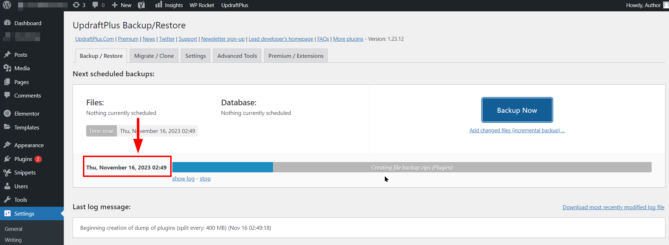Image resolution: width=669 pixels, height=245 pixels.
Task: Click the Templates folder icon
Action: pos(7,127)
